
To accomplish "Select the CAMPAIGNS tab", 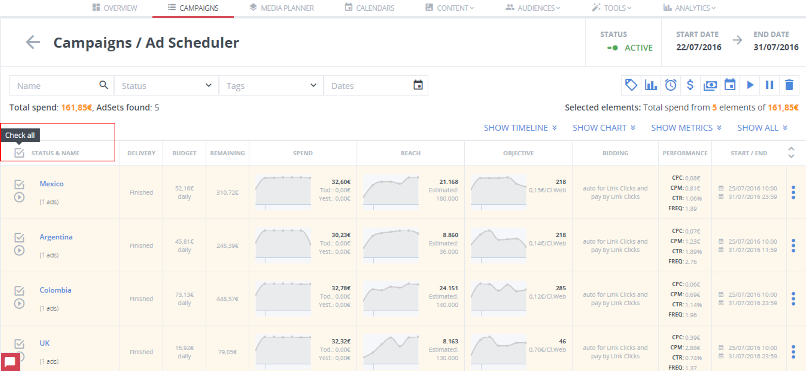I will coord(193,8).
